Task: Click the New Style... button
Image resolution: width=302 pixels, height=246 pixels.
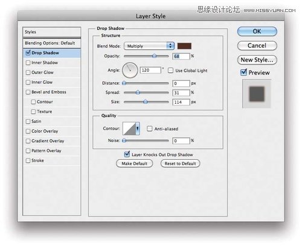Action: click(x=257, y=60)
